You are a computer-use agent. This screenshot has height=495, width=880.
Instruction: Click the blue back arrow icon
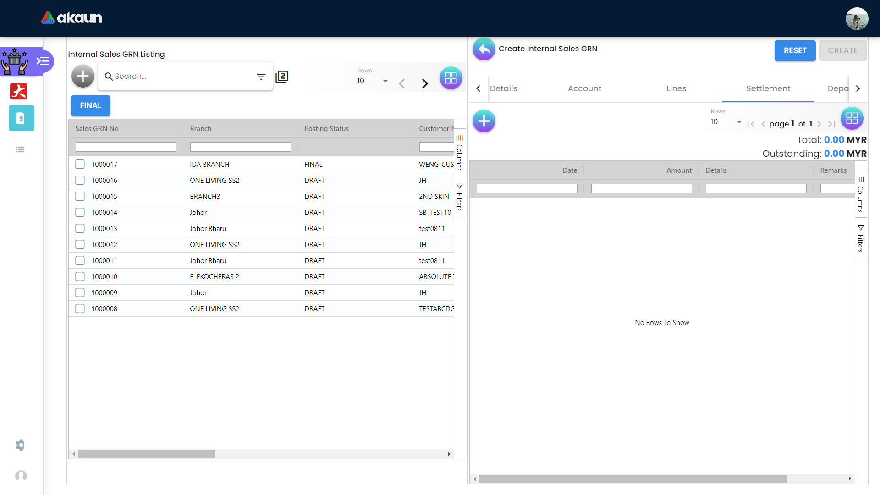tap(484, 49)
